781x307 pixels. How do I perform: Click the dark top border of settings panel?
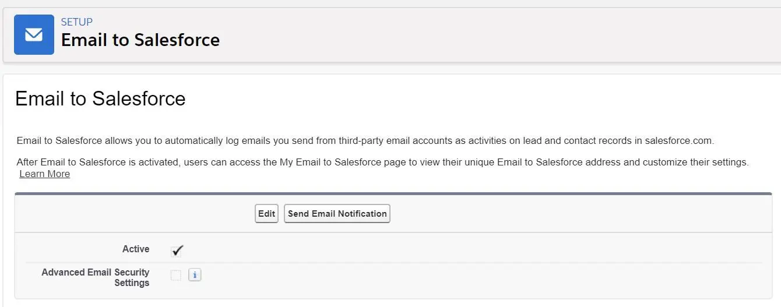pyautogui.click(x=393, y=193)
